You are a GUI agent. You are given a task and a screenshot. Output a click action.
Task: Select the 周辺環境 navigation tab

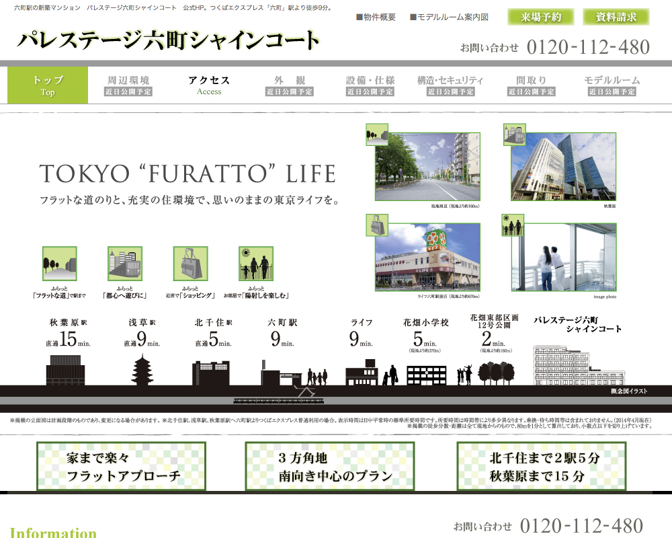pos(128,85)
